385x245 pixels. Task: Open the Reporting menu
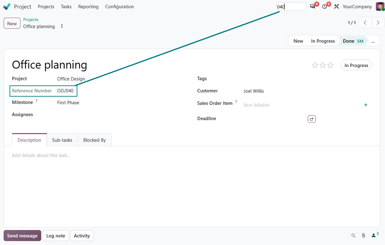tap(88, 6)
